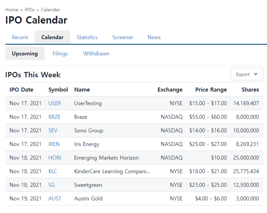Click the Calendar breadcrumb text
The image size is (267, 213).
(51, 10)
